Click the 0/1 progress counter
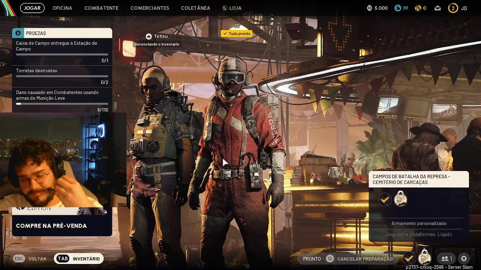 coord(105,61)
